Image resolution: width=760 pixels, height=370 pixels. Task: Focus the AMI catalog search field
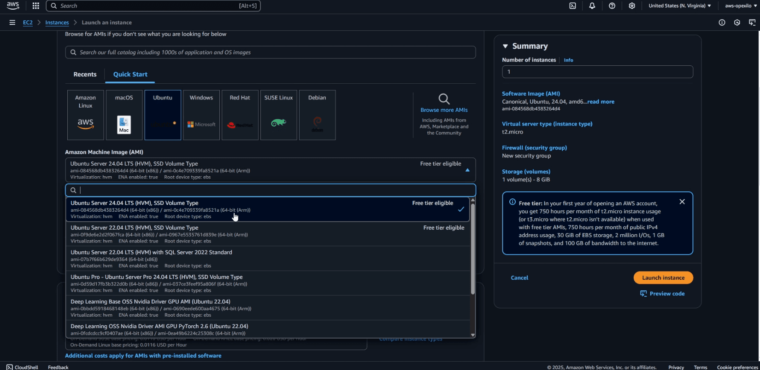coord(271,52)
